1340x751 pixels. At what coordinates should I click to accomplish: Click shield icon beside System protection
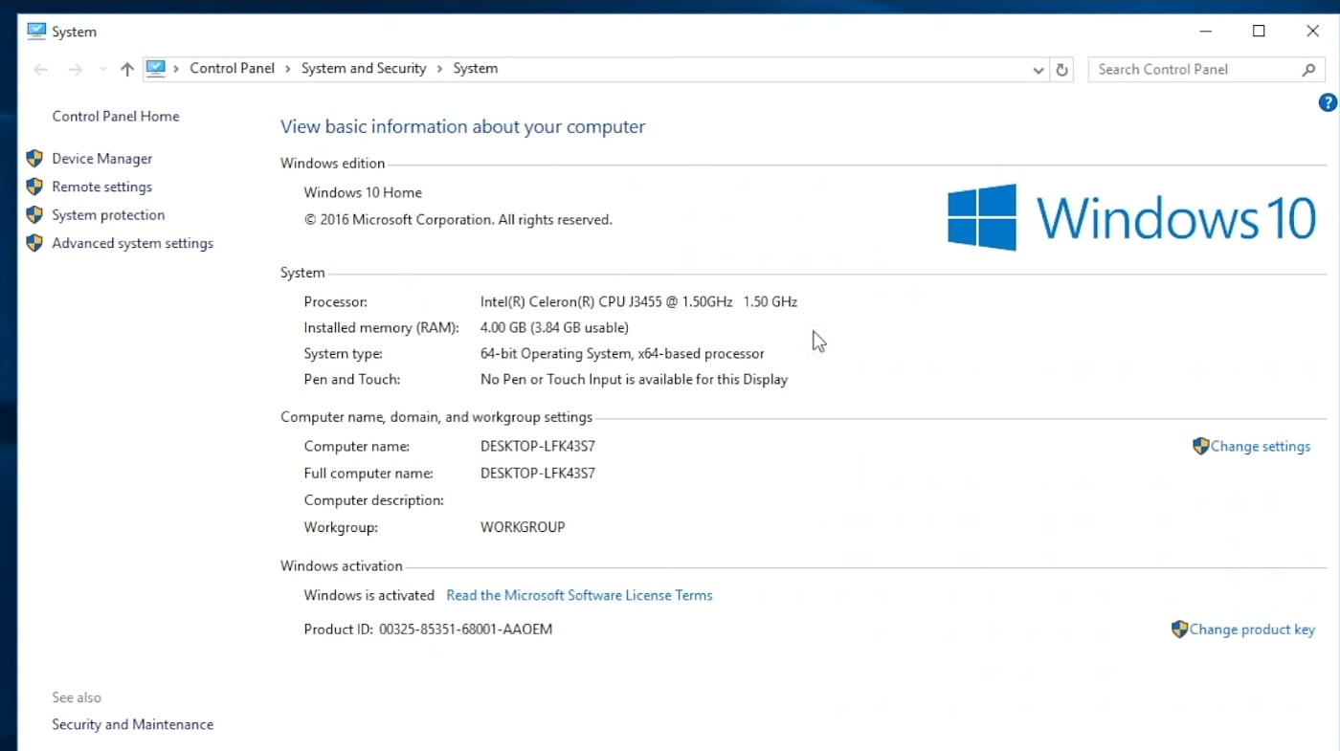coord(34,214)
